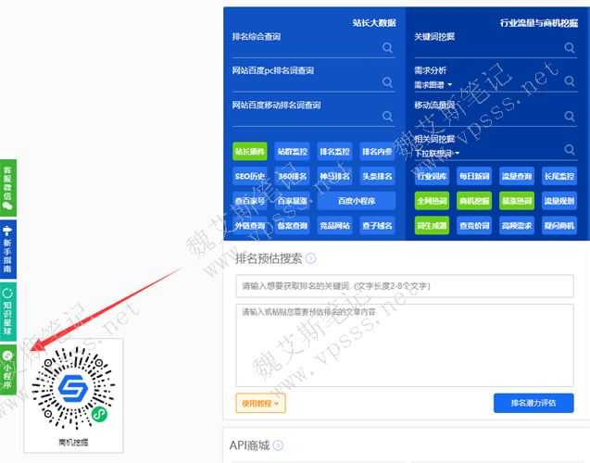The height and width of the screenshot is (463, 590).
Task: Click the 站长大数据 heading
Action: 374,23
